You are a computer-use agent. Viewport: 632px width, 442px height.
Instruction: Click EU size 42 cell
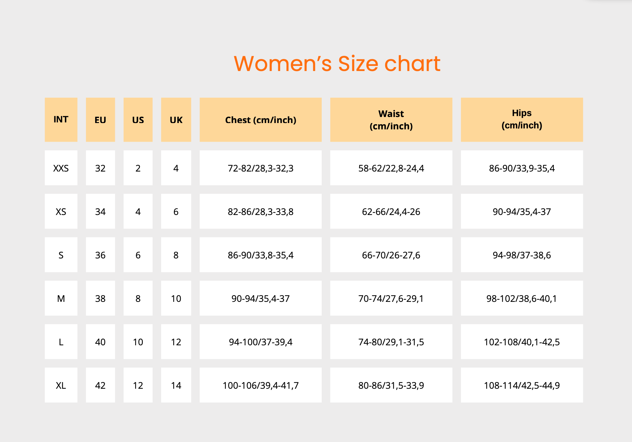(100, 385)
